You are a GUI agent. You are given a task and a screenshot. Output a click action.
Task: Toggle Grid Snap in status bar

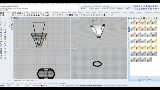(62, 85)
